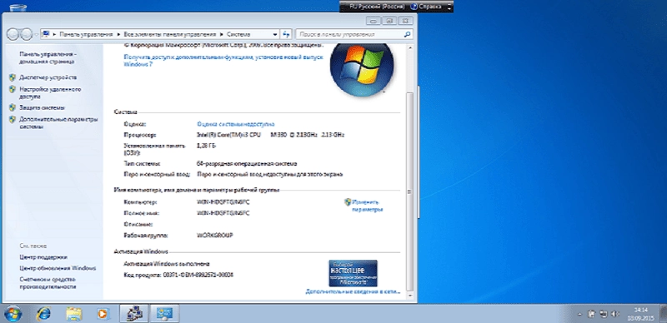
Task: Open the language bar options arrow
Action: [449, 7]
